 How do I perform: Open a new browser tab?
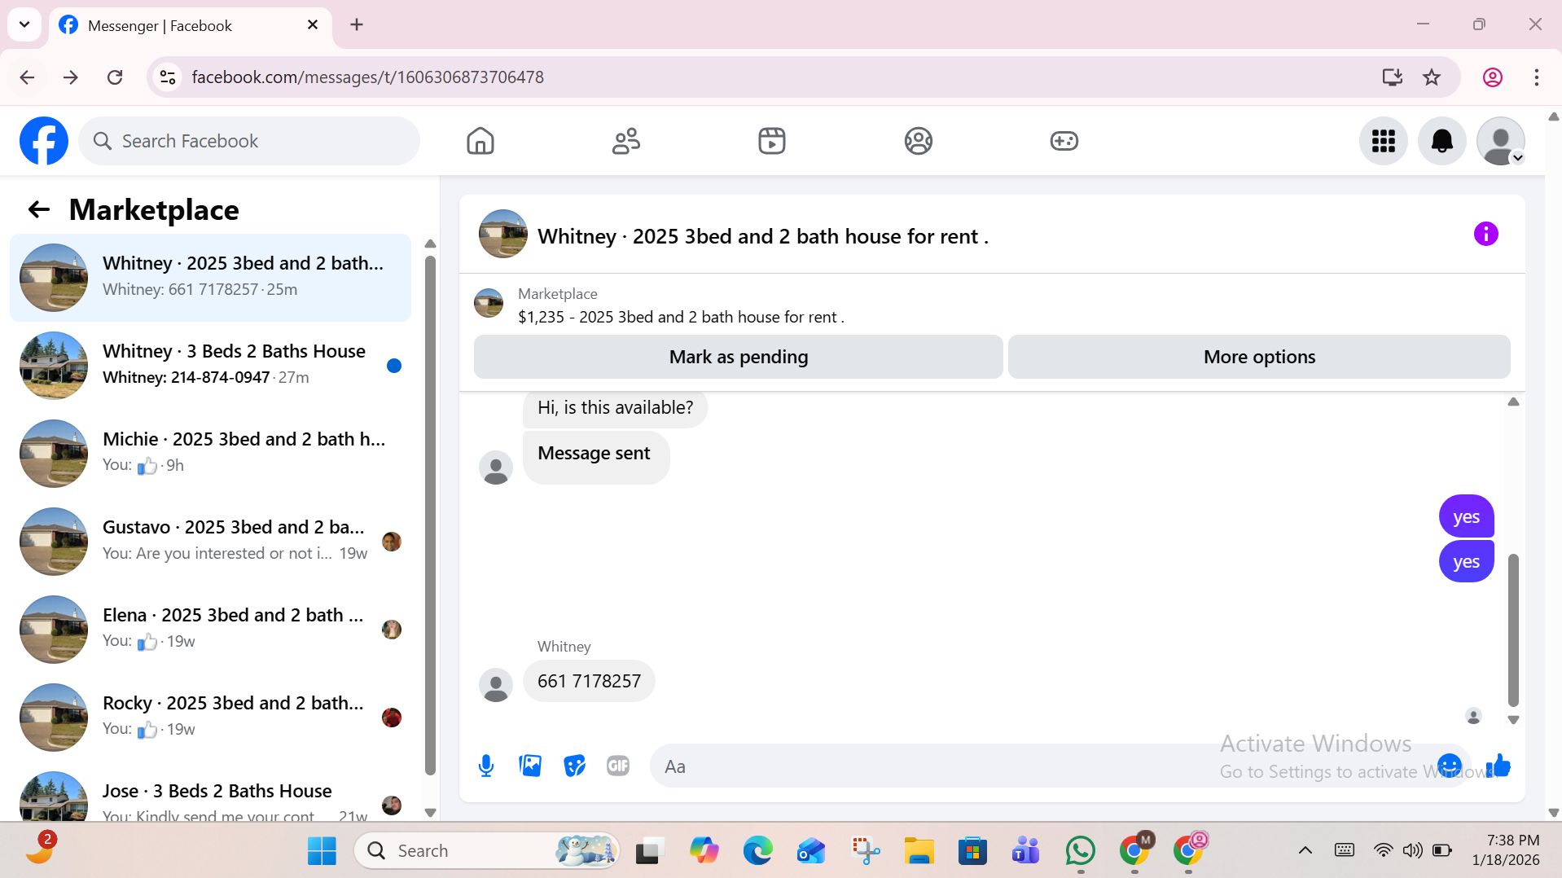[x=357, y=24]
